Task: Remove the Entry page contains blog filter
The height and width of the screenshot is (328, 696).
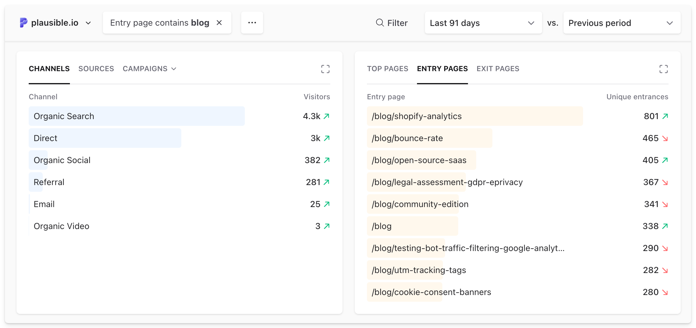Action: pos(219,22)
